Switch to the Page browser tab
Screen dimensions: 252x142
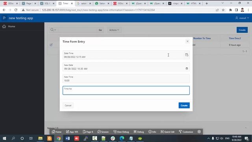pos(29,4)
